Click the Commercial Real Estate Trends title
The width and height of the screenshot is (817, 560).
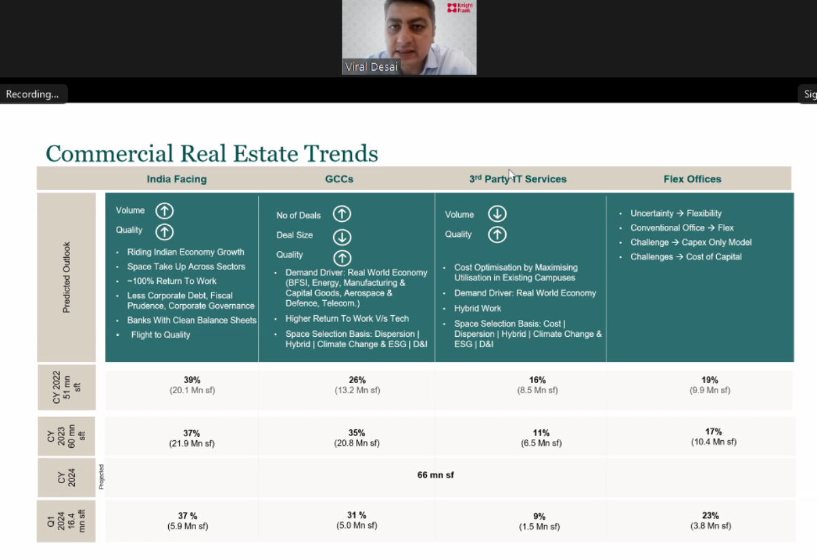tap(212, 153)
